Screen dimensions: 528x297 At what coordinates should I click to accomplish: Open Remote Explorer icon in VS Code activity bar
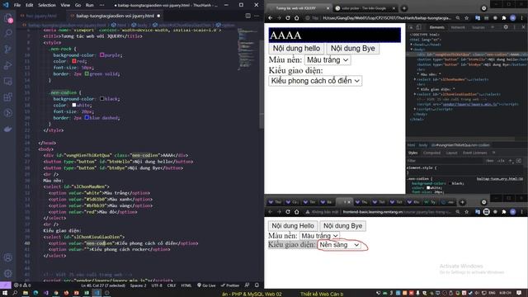click(8, 81)
